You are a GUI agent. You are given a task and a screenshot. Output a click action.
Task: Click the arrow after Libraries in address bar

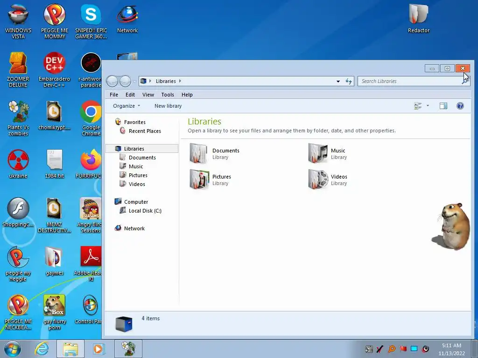point(180,81)
